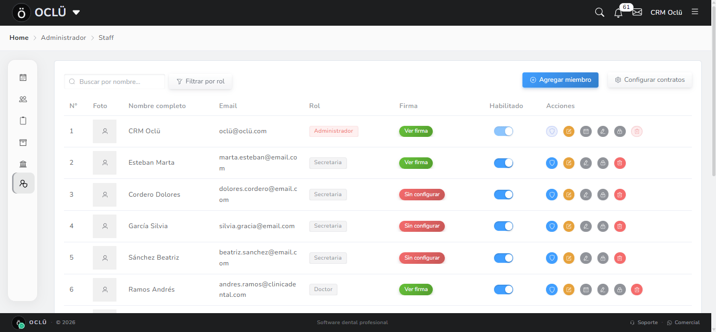Click Ver firma for CRM Oclü

(416, 131)
